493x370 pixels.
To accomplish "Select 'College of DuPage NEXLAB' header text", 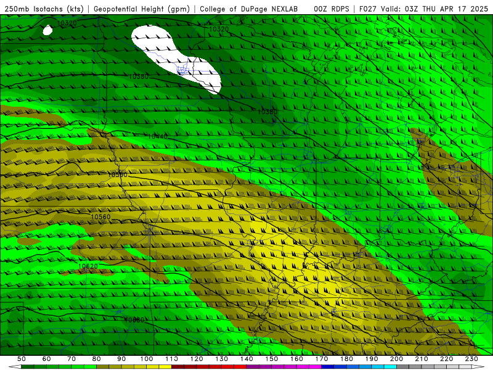I will [249, 9].
